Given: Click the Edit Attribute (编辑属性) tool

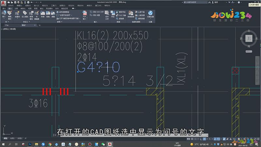Looking at the screenshot, I should (10, 15).
